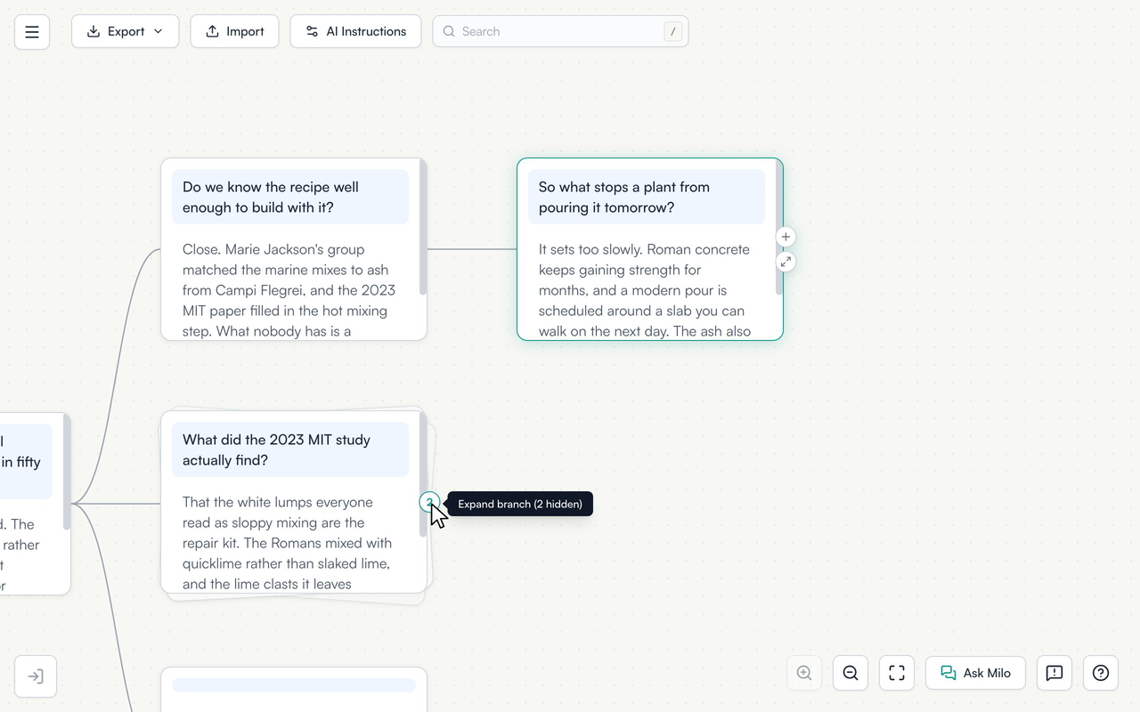1140x712 pixels.
Task: Focus the Search field
Action: pyautogui.click(x=560, y=31)
